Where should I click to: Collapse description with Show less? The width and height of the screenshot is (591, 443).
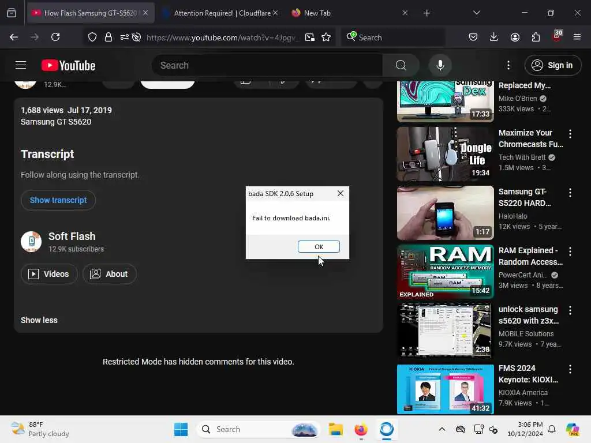[39, 320]
